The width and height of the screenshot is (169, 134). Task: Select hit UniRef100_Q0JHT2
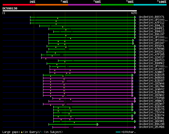tap(152, 69)
